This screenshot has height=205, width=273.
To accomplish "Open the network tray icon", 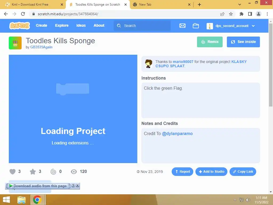I will [242, 200].
